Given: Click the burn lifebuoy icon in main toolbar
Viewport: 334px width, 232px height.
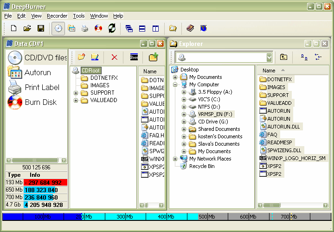Looking at the screenshot, I should (x=98, y=28).
